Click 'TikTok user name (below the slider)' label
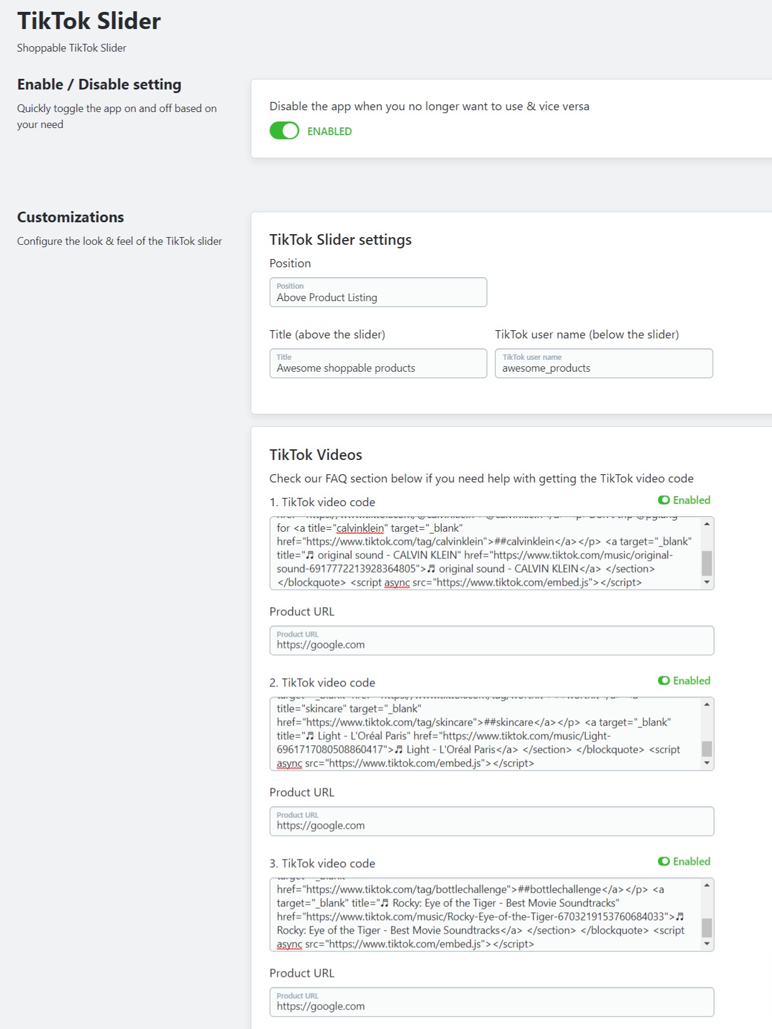The height and width of the screenshot is (1029, 772). [x=587, y=334]
